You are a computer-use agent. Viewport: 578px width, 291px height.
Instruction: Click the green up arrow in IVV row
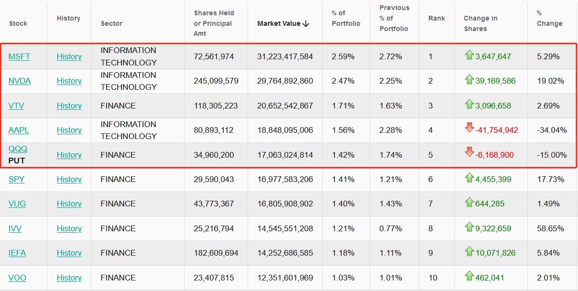(x=469, y=227)
